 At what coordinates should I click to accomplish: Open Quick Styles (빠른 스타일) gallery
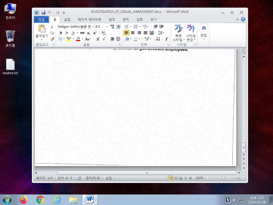(x=179, y=33)
